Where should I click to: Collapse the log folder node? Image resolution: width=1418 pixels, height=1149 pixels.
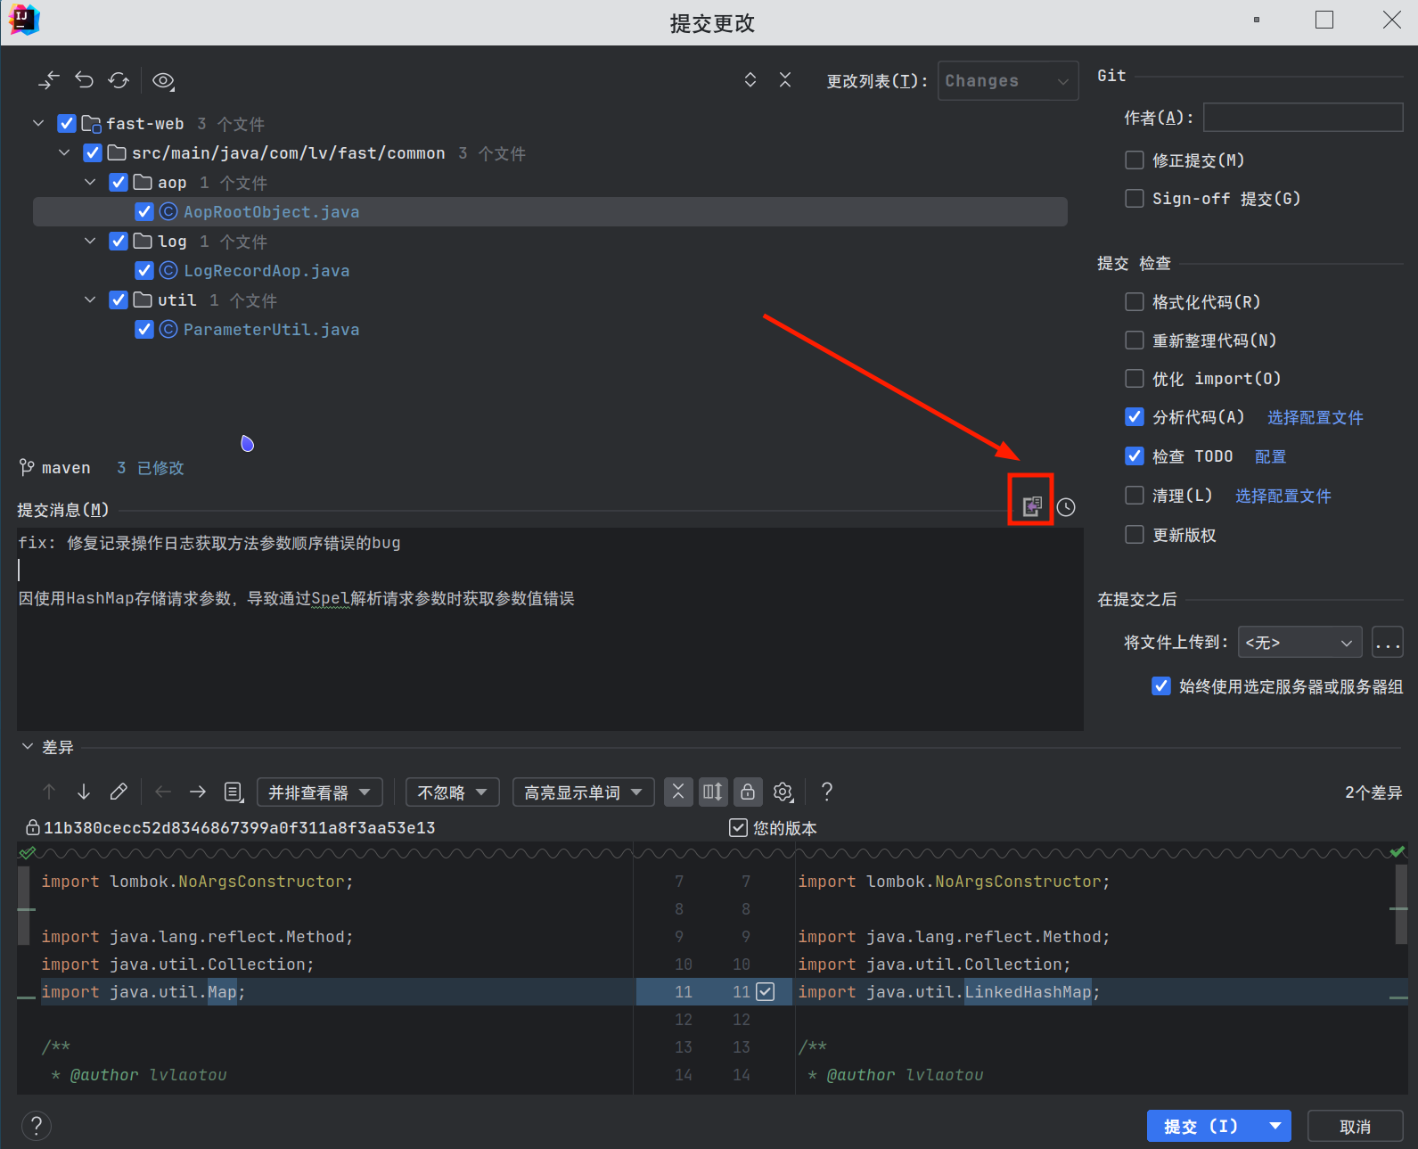coord(90,242)
